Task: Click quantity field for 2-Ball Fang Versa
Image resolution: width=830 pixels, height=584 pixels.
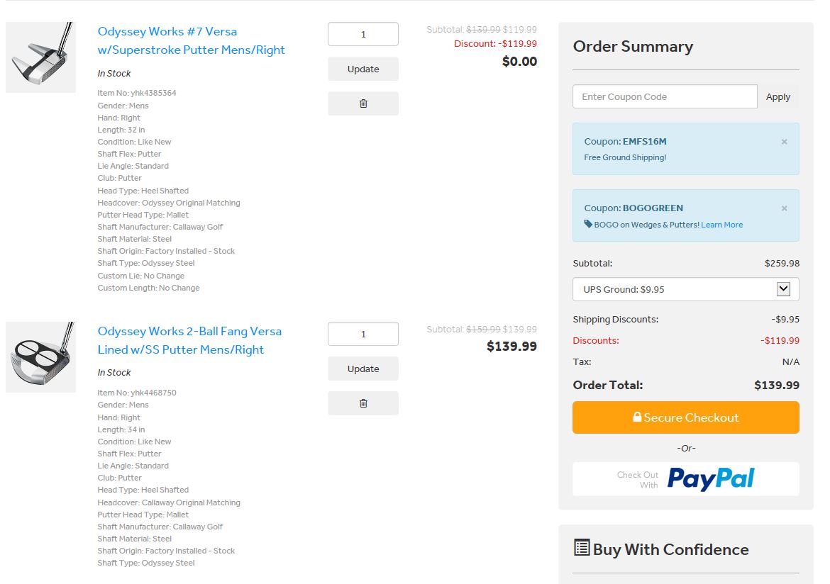Action: pyautogui.click(x=363, y=335)
